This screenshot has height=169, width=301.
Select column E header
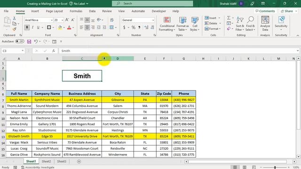click(145, 59)
